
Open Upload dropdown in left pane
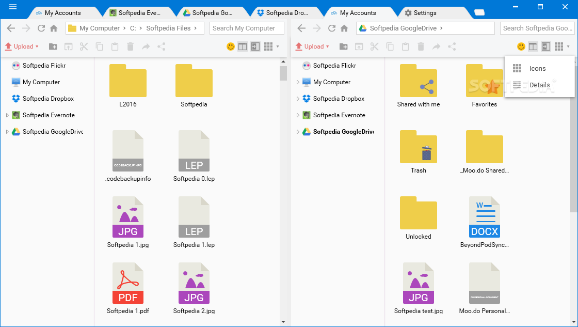22,46
